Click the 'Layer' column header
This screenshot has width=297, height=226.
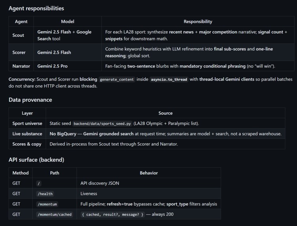27,113
